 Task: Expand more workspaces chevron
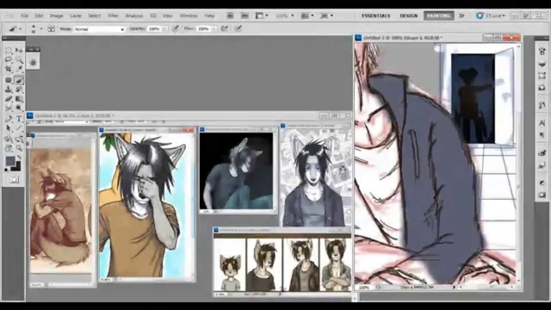click(x=461, y=15)
